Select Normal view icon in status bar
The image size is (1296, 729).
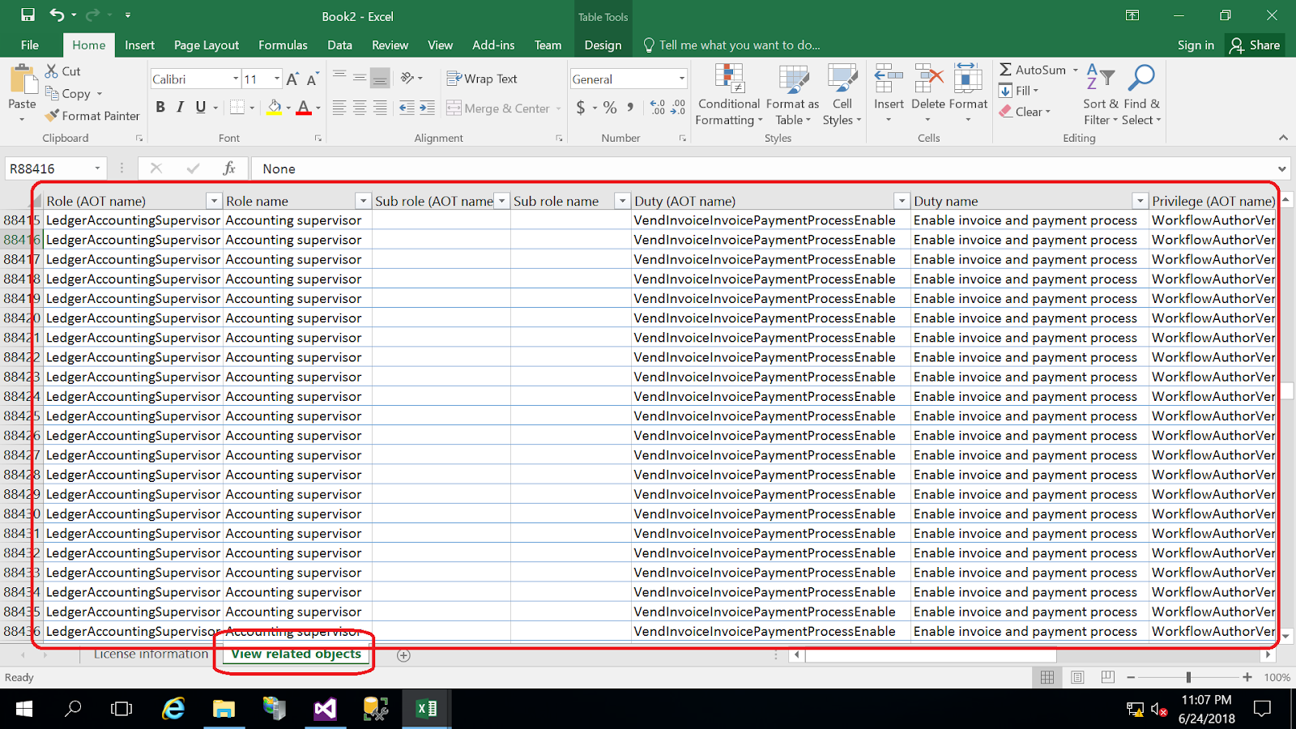click(x=1047, y=677)
